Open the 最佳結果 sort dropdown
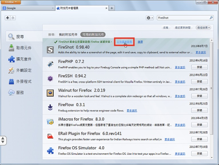 [x=203, y=27]
